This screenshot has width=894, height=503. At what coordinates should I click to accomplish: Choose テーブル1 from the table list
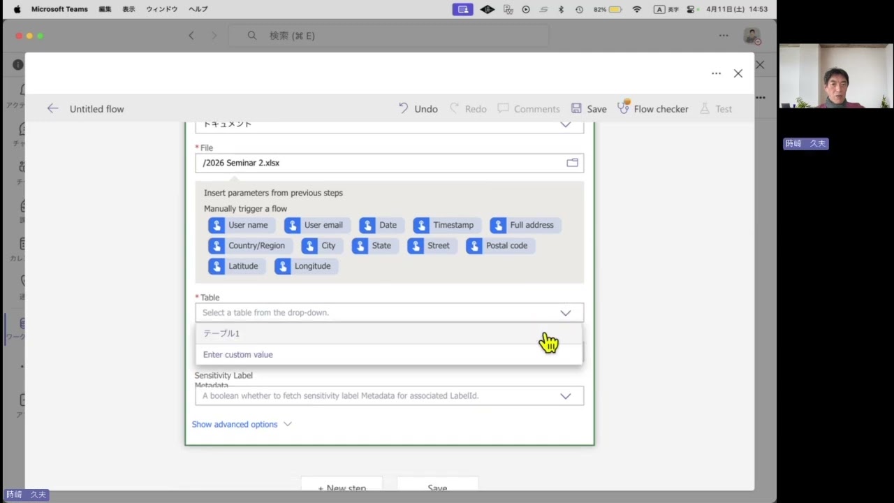tap(389, 333)
